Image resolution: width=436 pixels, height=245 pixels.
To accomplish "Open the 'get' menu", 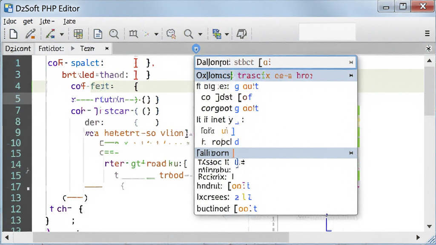I will tap(28, 21).
